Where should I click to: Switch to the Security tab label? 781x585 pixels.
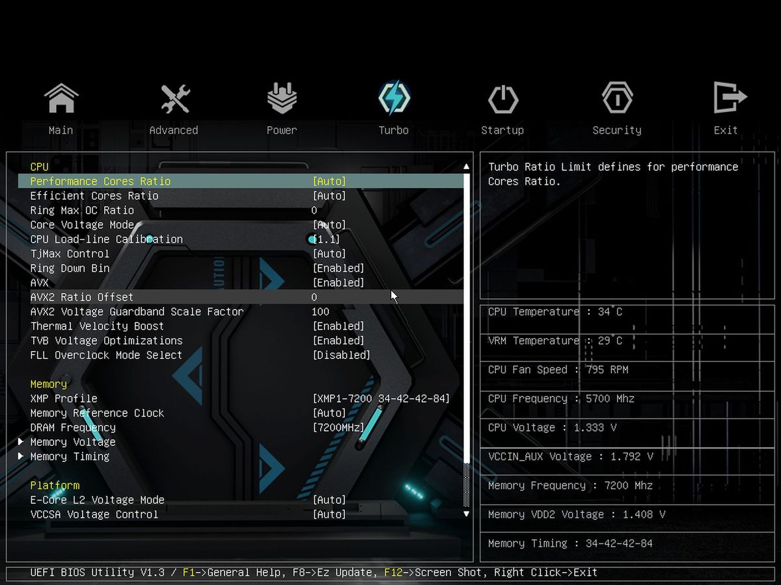tap(617, 130)
